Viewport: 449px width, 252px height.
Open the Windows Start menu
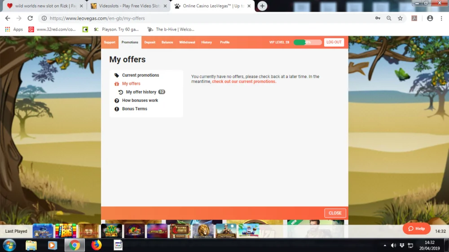[x=9, y=245]
